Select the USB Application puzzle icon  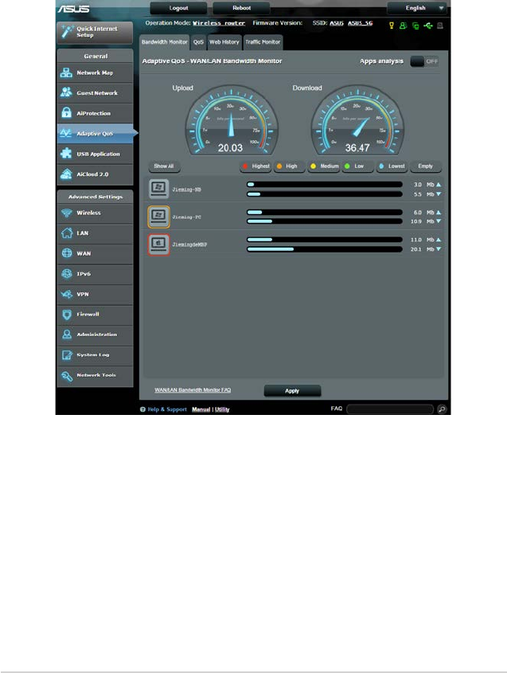(66, 153)
